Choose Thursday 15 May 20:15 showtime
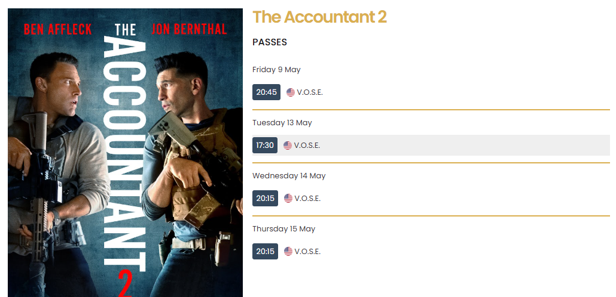This screenshot has height=297, width=616. [265, 252]
